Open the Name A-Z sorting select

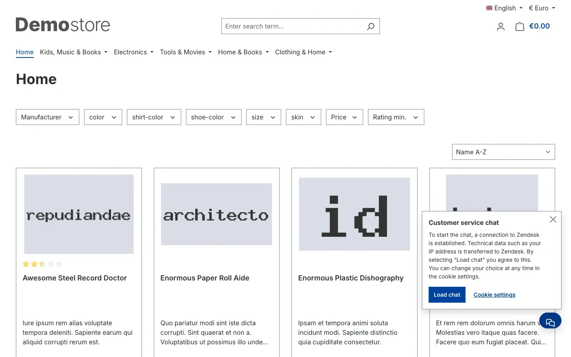(504, 152)
